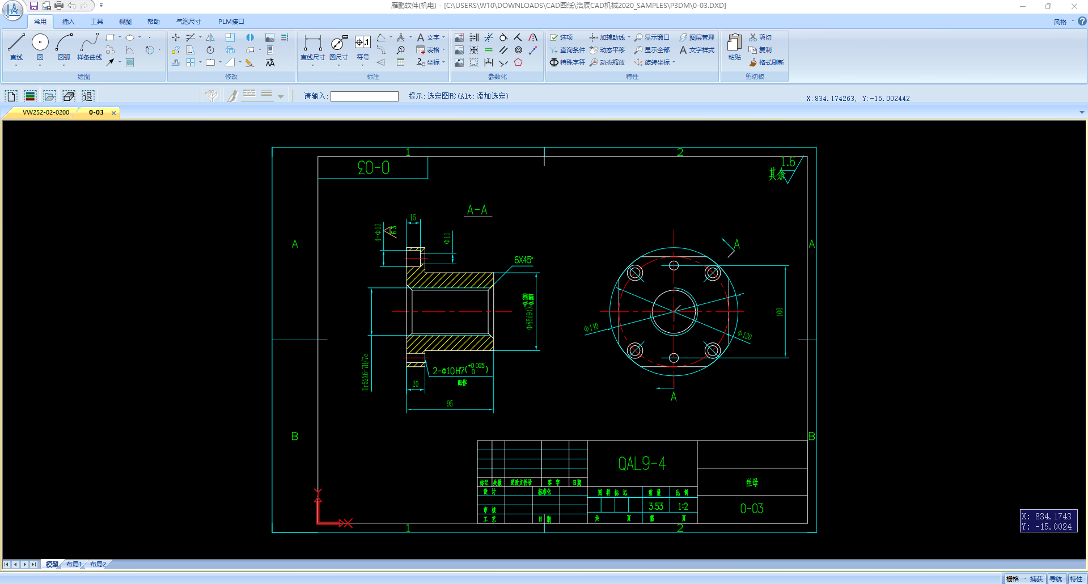
Task: Expand the 坐标 coordinate dropdown
Action: coord(443,62)
